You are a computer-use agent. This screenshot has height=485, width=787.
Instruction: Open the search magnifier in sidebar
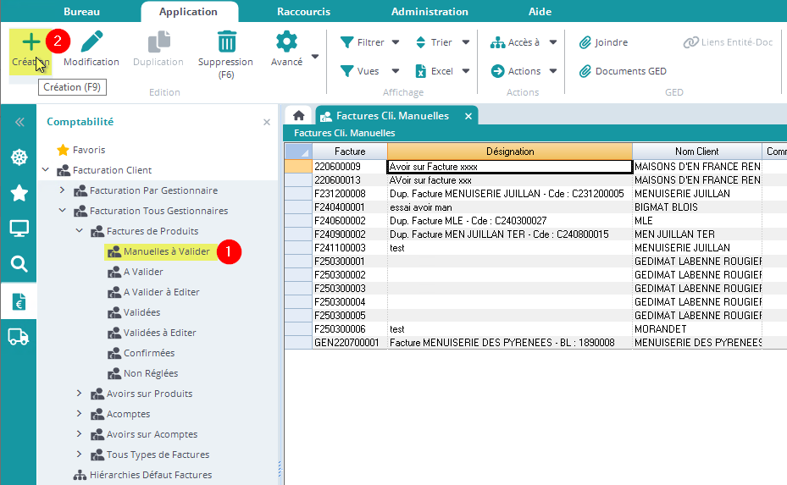[x=18, y=264]
